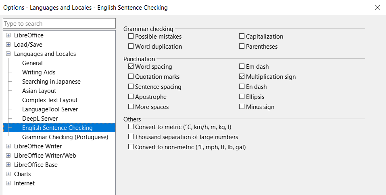Screen dimensions: 386x195
Task: Open LanguageTool Server settings
Action: pos(50,109)
